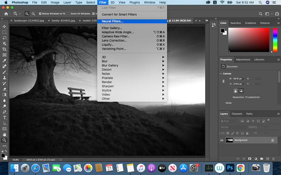This screenshot has height=175, width=281.
Task: Toggle lock transparent pixels
Action: pos(228,133)
